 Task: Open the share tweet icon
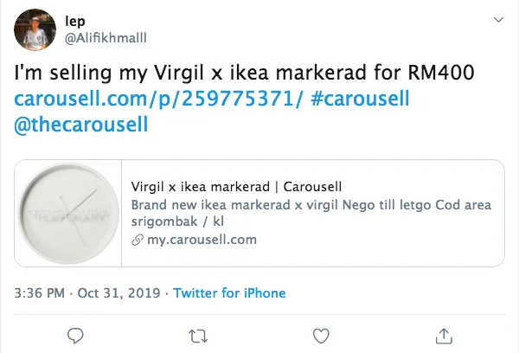[444, 336]
